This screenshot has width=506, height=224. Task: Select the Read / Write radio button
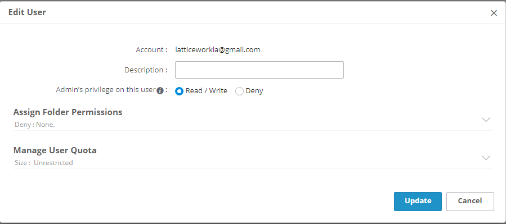179,91
